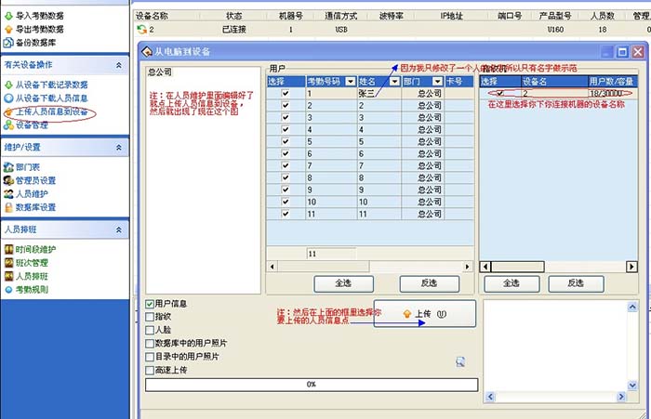Viewport: 651px width, 419px height.
Task: Open the 考勤号码 column filter dropdown
Action: (x=351, y=82)
